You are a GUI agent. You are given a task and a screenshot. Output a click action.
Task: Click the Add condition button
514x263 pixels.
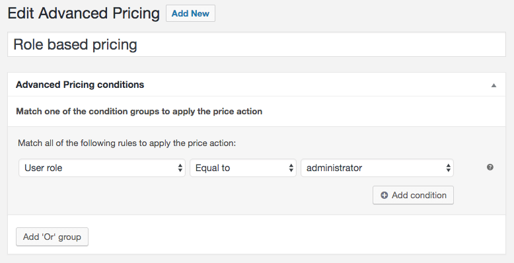[413, 195]
